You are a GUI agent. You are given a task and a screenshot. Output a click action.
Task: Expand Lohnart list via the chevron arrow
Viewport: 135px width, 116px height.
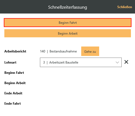click(117, 62)
